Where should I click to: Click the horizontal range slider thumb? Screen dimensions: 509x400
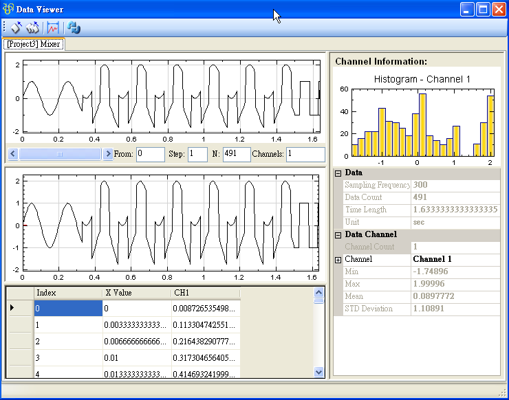pyautogui.click(x=60, y=155)
